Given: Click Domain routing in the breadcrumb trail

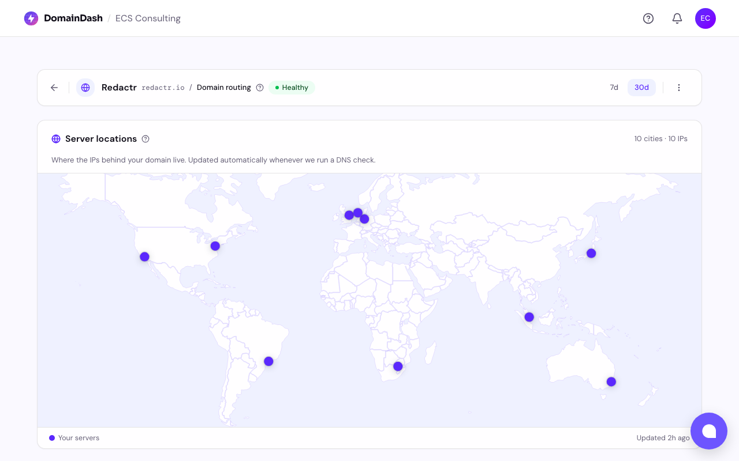Looking at the screenshot, I should [x=223, y=88].
